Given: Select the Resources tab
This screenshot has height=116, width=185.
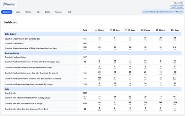Looking at the screenshot, I should pos(58,12).
